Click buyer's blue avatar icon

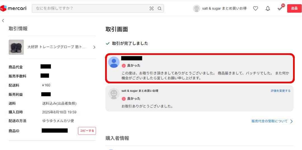114,62
